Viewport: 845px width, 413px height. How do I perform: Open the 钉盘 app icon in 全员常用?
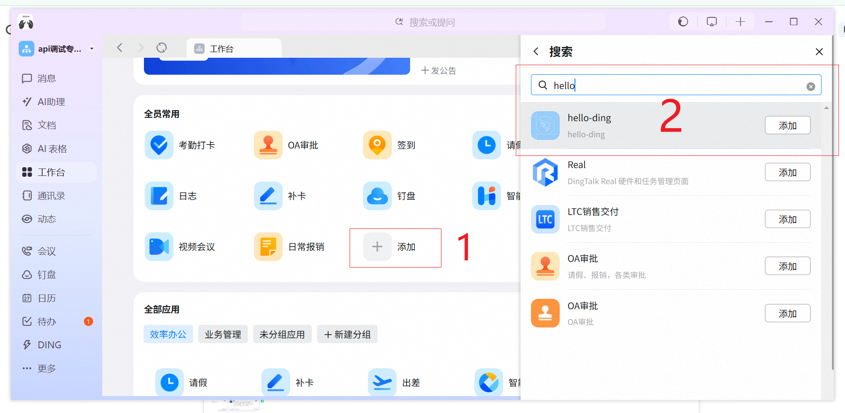(x=377, y=196)
